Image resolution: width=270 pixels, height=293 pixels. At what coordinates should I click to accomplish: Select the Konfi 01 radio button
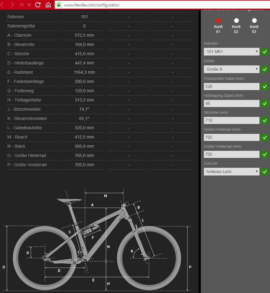[218, 21]
